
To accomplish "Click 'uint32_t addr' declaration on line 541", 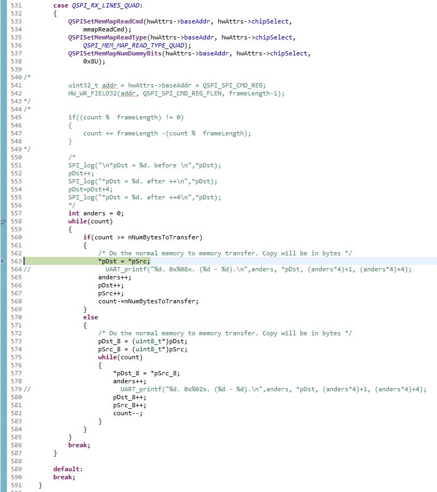I will [x=92, y=85].
